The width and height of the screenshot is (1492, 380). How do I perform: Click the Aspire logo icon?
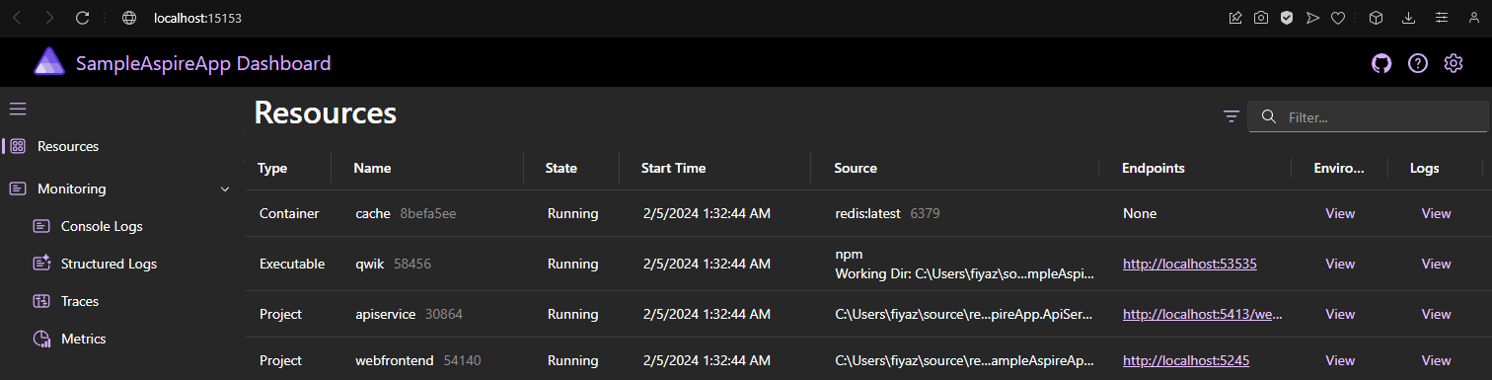tap(48, 62)
